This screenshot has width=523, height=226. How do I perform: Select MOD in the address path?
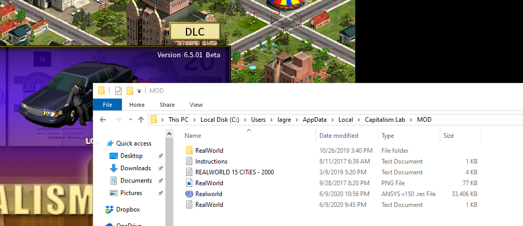[424, 120]
